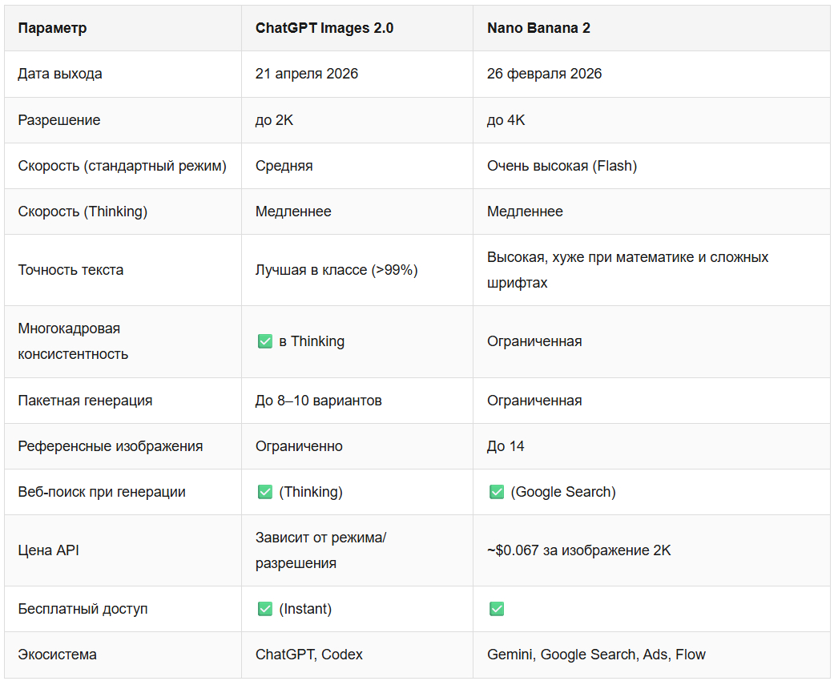Click the checkmark before "(Google Search)"
Viewport: 834px width, 681px height.
pyautogui.click(x=497, y=492)
